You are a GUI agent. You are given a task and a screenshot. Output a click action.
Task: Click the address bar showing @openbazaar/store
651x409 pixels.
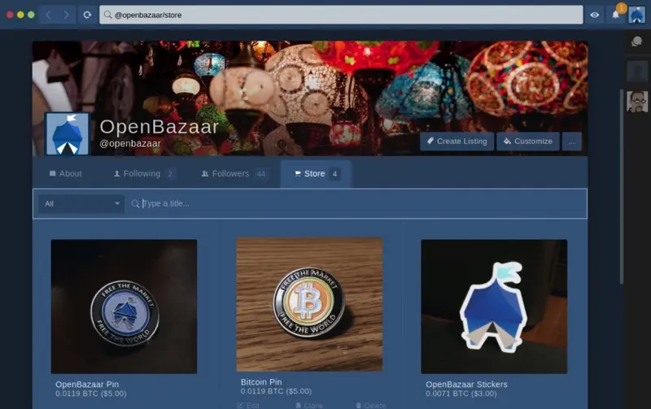tap(341, 15)
